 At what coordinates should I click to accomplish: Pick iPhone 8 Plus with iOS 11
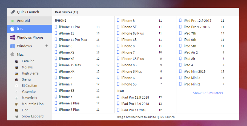point(77,110)
